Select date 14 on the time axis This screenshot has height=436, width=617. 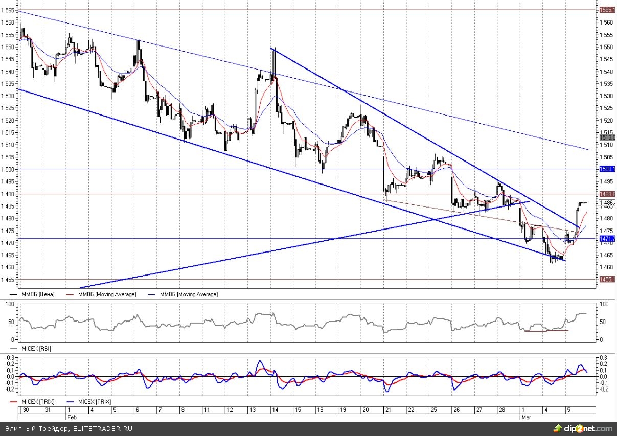275,410
